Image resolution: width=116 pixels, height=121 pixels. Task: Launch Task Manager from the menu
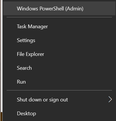pos(59,27)
